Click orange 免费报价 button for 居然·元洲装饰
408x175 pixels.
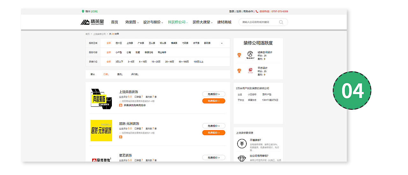214,133
